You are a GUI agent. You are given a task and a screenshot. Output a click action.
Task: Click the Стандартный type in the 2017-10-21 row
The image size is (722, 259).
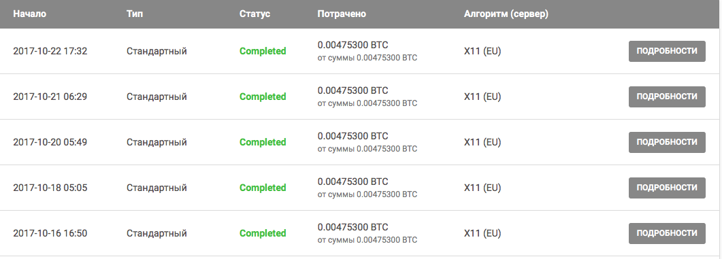tap(157, 97)
